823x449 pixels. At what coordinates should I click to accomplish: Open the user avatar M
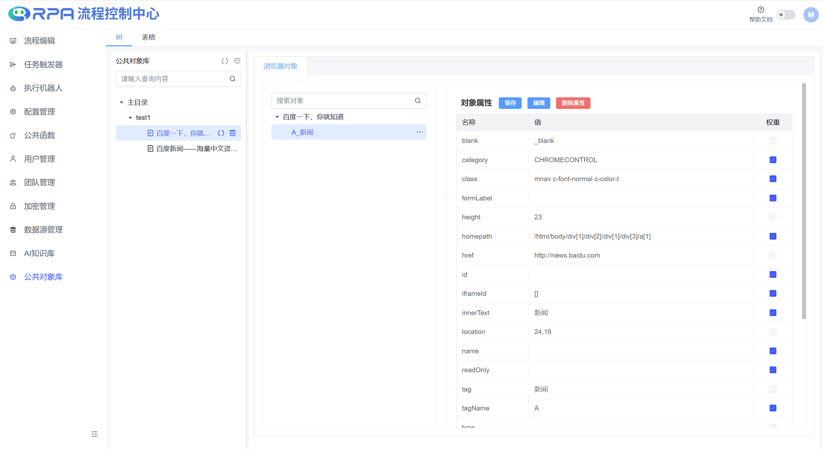(x=810, y=15)
